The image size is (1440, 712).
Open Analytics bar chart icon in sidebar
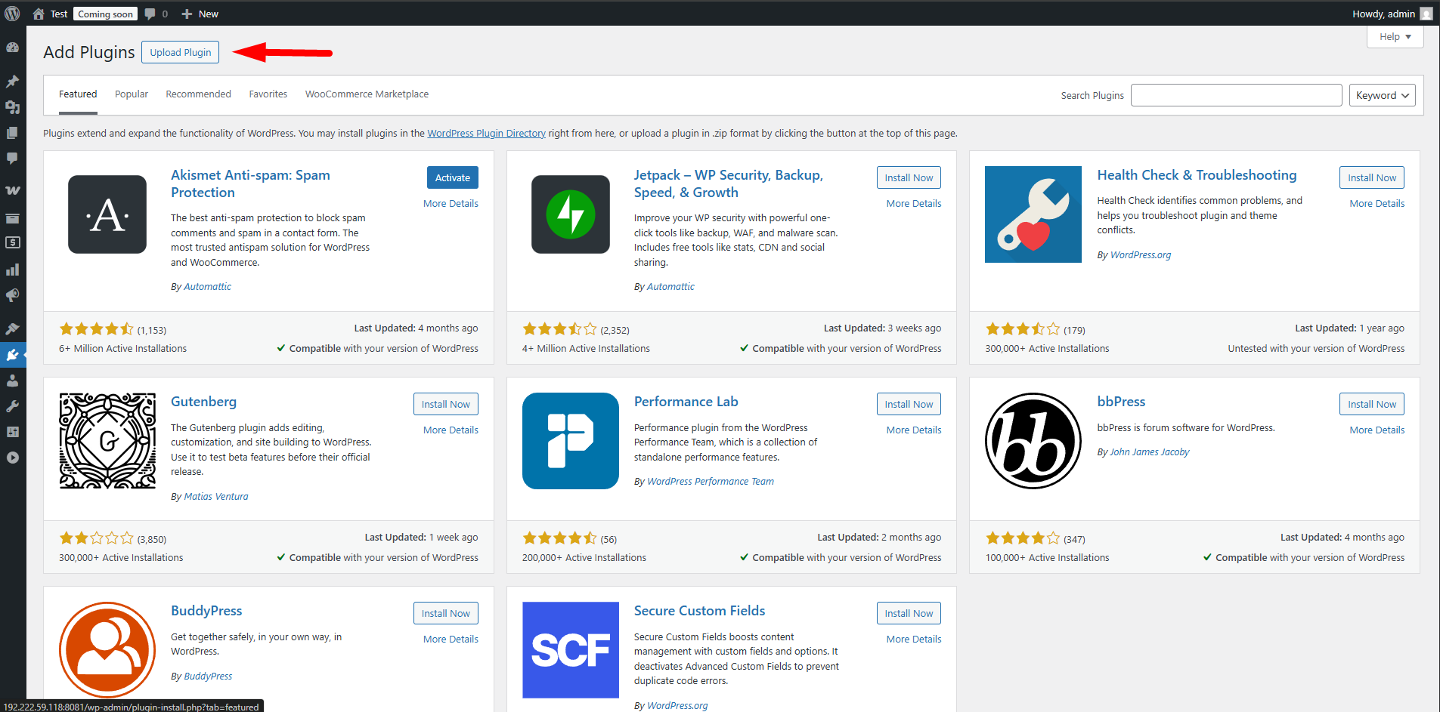click(x=13, y=270)
